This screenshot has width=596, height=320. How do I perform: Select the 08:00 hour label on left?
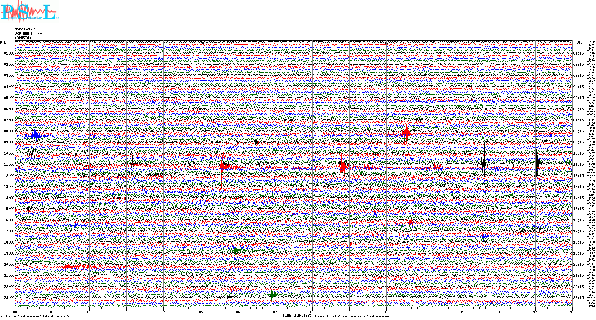click(9, 131)
